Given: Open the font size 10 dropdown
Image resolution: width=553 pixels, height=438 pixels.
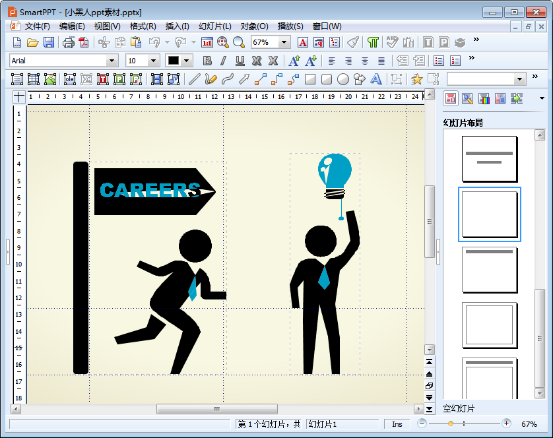Looking at the screenshot, I should coord(153,61).
